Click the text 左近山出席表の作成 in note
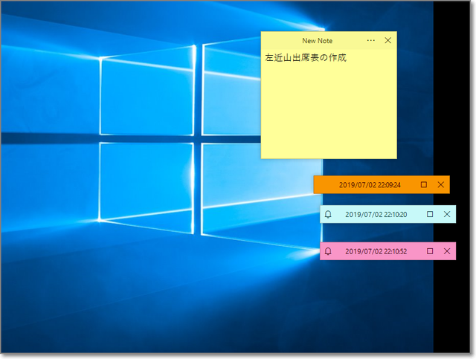This screenshot has height=359, width=476. (x=306, y=57)
